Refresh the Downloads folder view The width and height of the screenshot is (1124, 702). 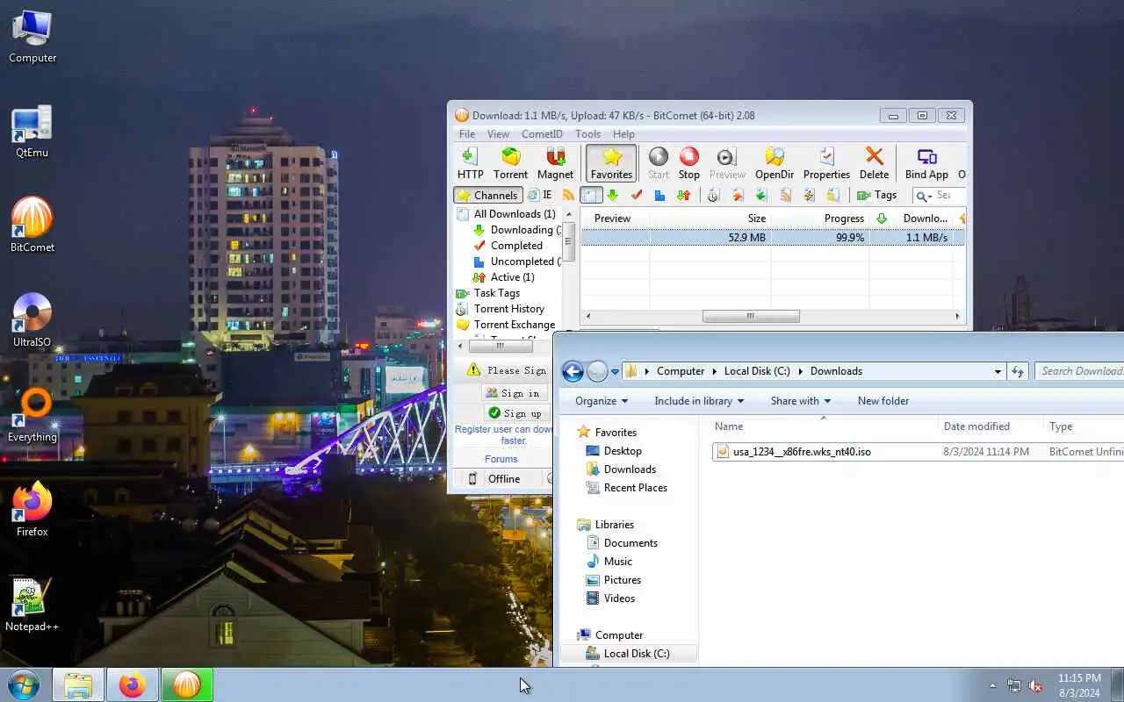click(1018, 371)
